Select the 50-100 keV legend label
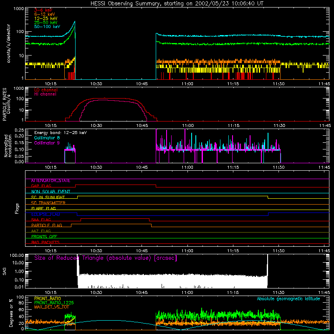This screenshot has height=334, width=334. (47, 27)
